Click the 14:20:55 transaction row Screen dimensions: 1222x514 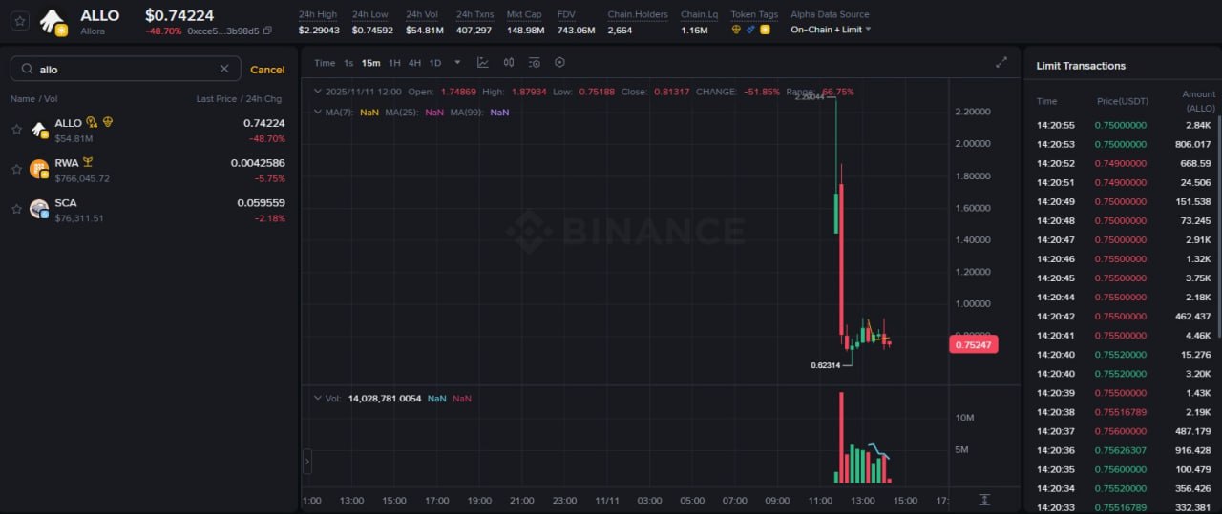coord(1124,125)
